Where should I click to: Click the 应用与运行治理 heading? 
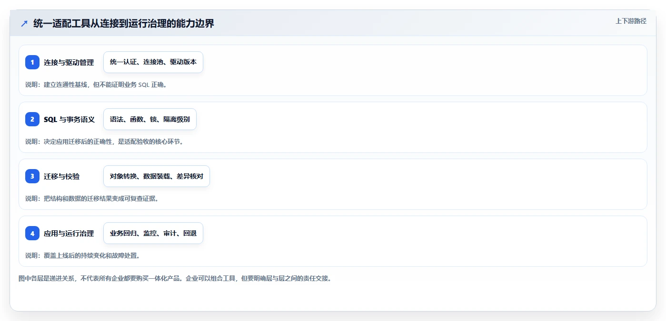pos(69,233)
